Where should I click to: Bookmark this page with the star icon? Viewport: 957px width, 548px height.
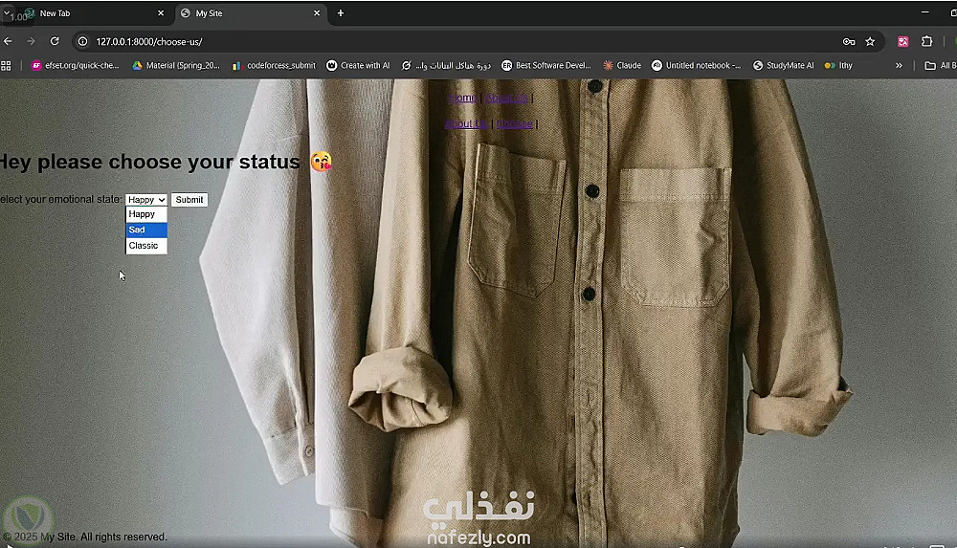pyautogui.click(x=870, y=41)
